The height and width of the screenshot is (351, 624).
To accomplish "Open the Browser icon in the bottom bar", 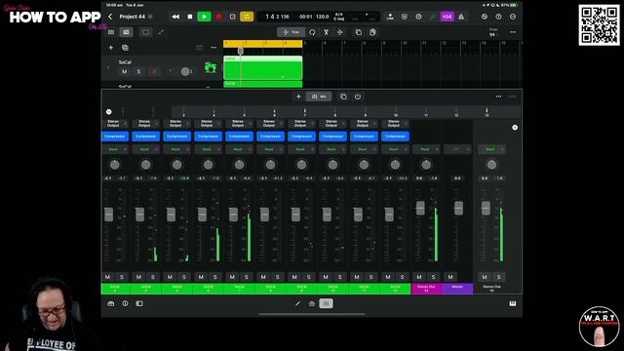I will 111,303.
